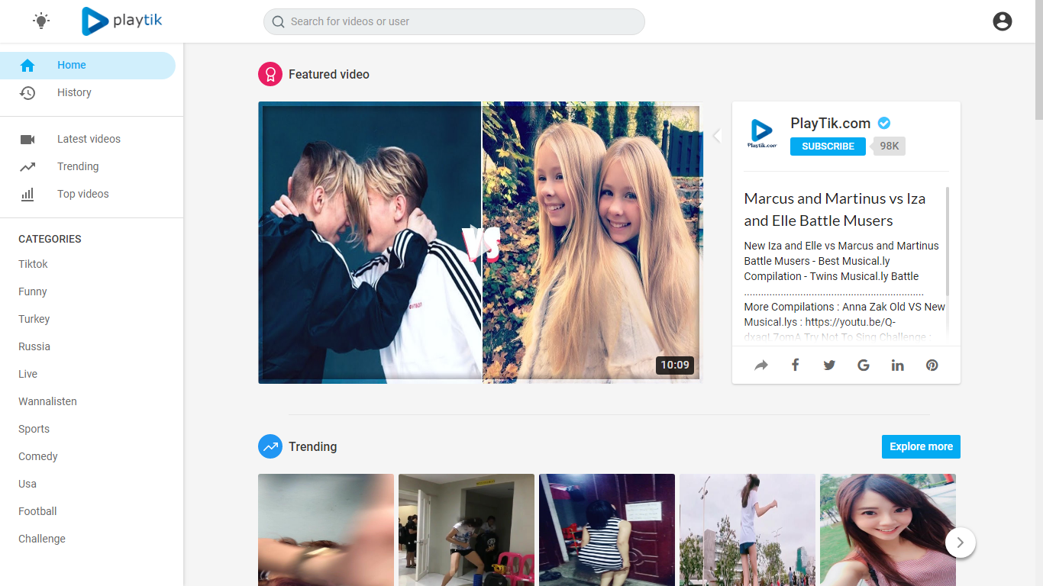Share the featured video on LinkedIn
Viewport: 1043px width, 586px height.
click(x=897, y=365)
